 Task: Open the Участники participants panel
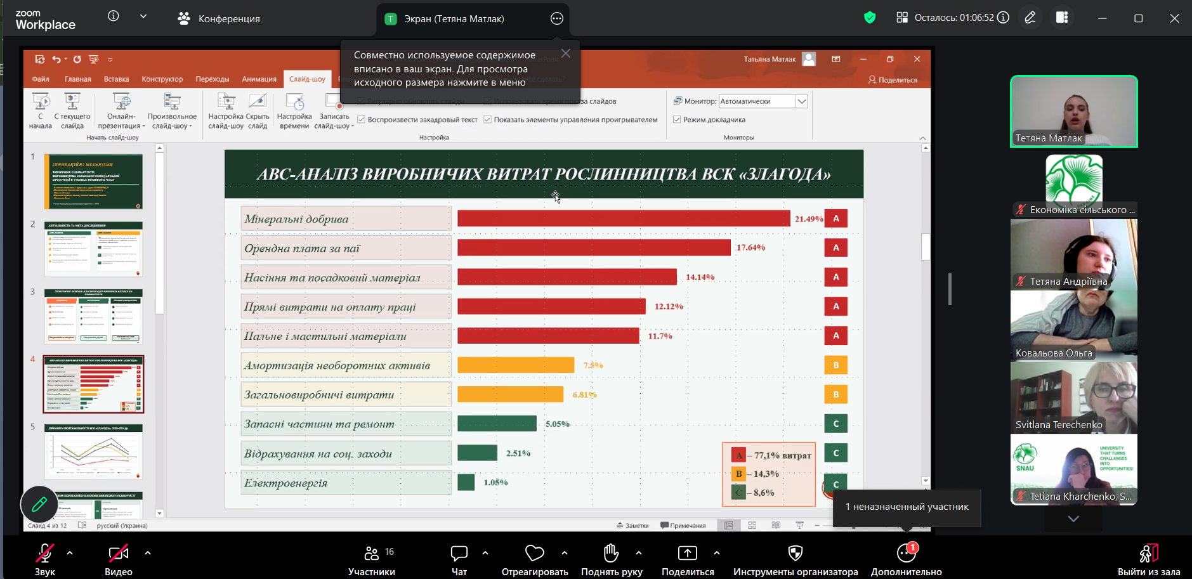coord(371,554)
